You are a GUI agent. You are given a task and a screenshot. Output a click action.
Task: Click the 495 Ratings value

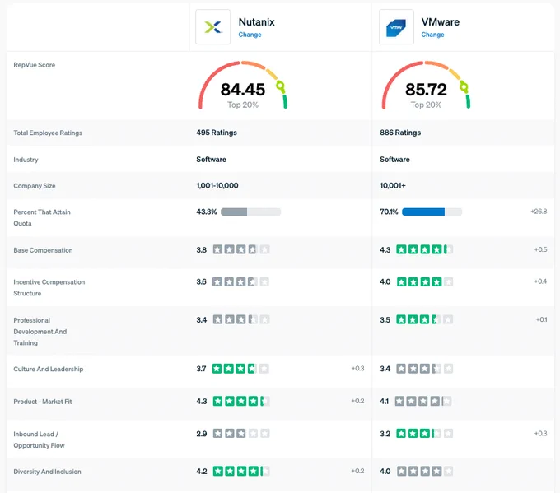click(x=217, y=133)
